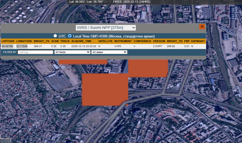
Task: Click the large center orange fire pixel
Action: click(x=105, y=89)
